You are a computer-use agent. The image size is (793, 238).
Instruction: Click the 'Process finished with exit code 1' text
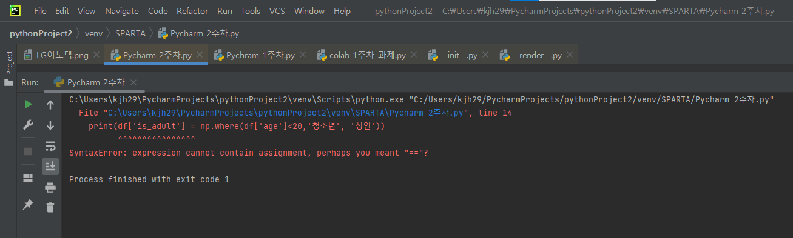click(x=149, y=180)
